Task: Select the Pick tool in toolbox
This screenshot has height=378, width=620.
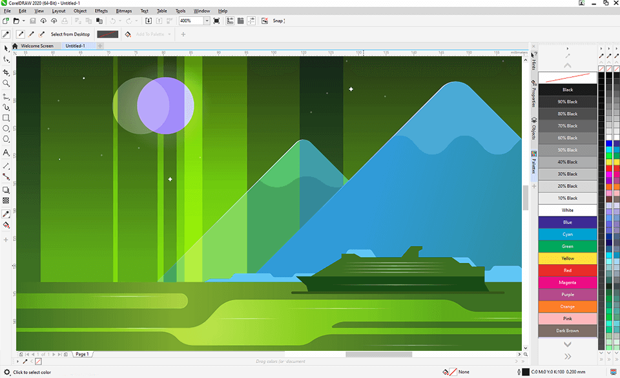Action: click(6, 48)
